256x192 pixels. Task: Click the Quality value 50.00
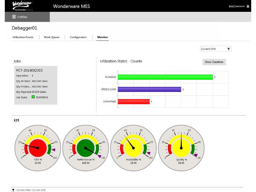(181, 163)
